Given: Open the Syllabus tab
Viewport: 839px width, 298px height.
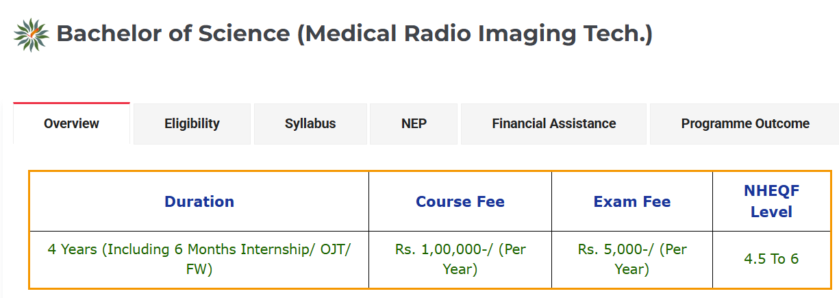Looking at the screenshot, I should pos(310,124).
